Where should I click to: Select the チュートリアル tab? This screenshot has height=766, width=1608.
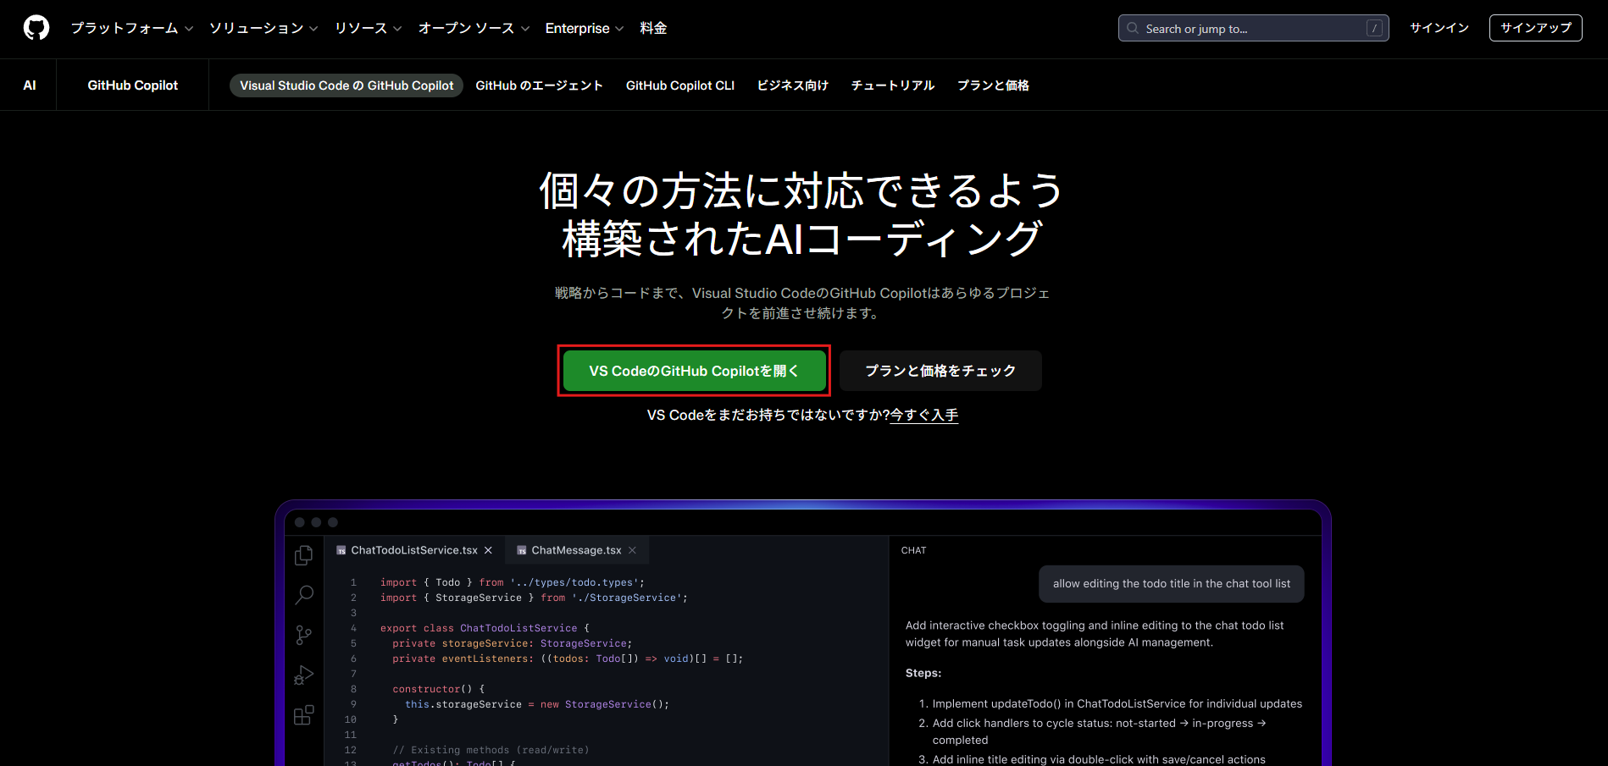pyautogui.click(x=892, y=85)
